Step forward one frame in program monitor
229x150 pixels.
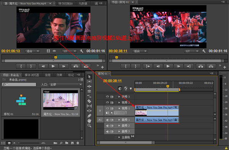178,66
